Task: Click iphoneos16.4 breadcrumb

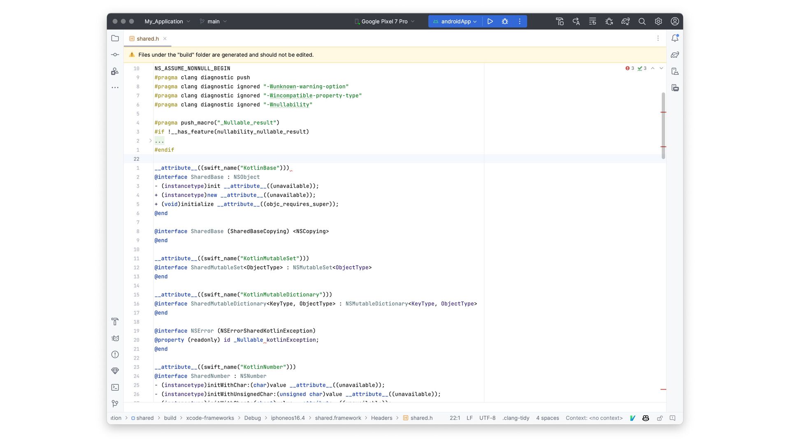Action: [x=288, y=418]
